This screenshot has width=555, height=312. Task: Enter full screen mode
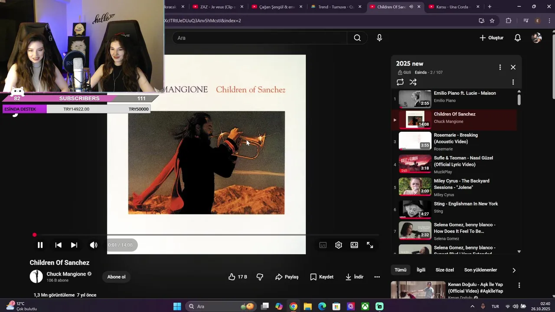(370, 245)
